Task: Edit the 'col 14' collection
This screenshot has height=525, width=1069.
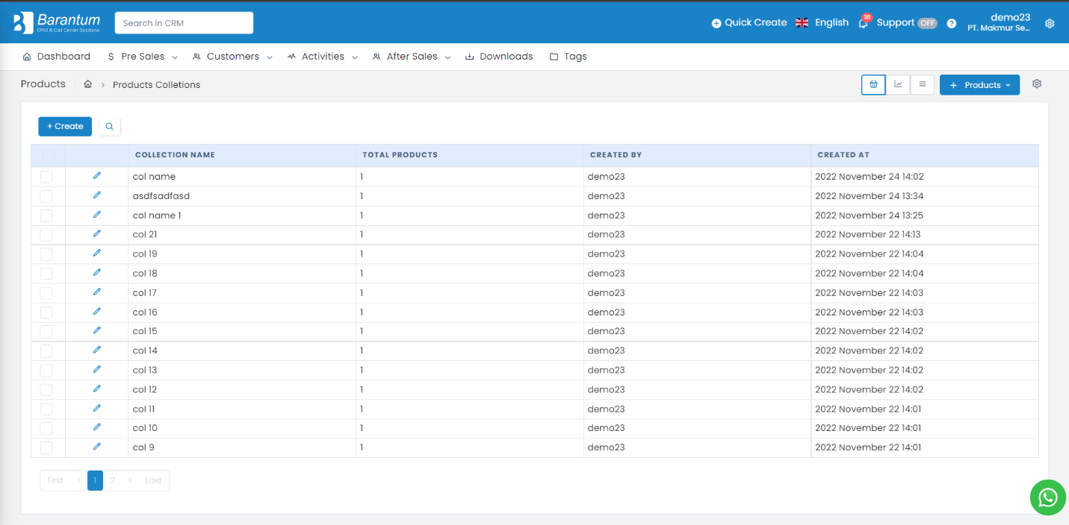Action: click(96, 350)
